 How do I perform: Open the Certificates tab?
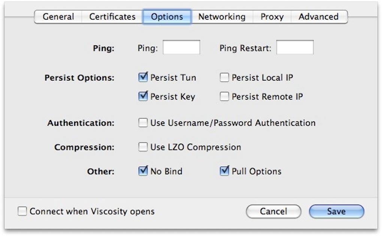click(112, 17)
